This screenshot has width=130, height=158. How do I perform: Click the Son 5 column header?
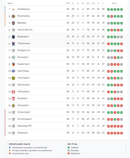pos(114,3)
